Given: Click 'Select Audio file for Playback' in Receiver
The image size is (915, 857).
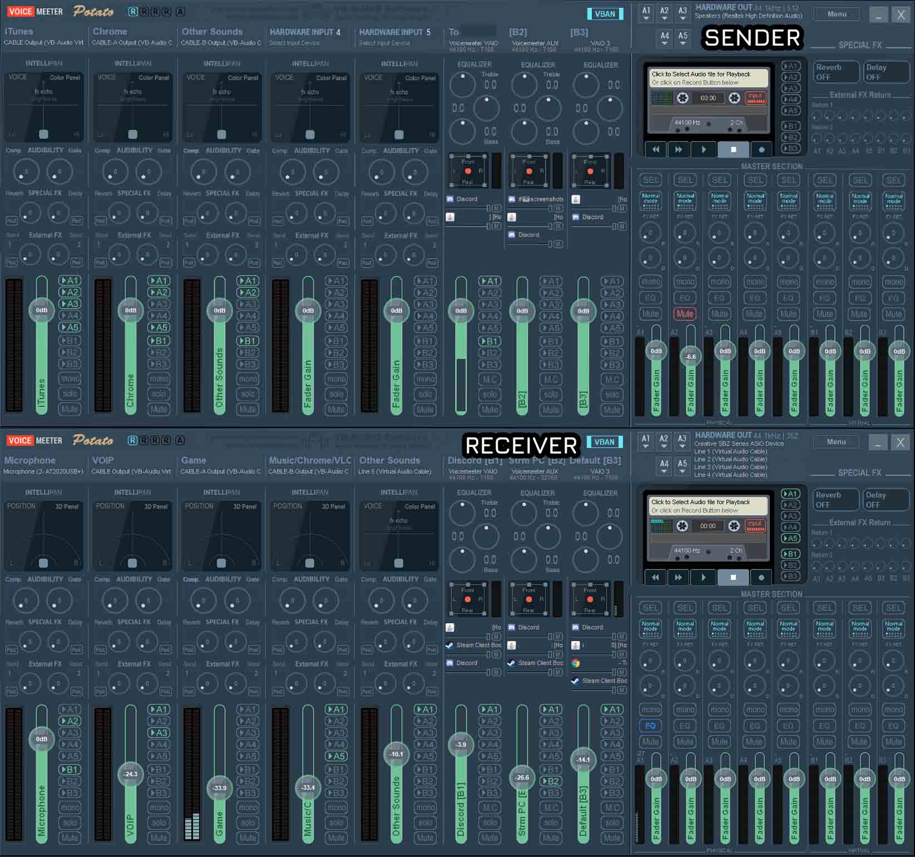Looking at the screenshot, I should pos(709,506).
